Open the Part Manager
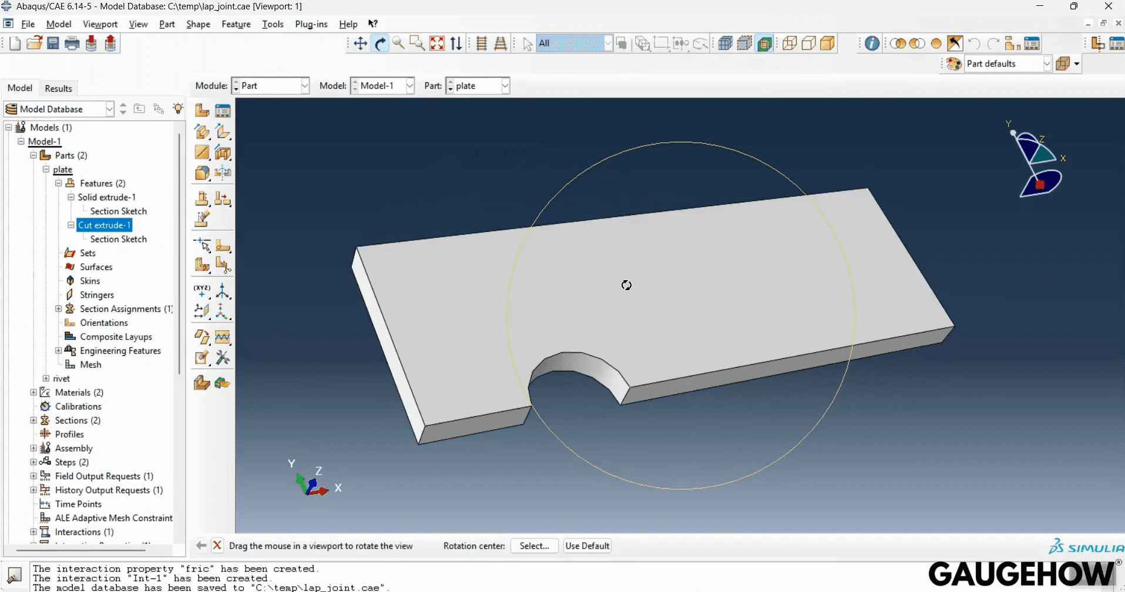The height and width of the screenshot is (592, 1125). [223, 110]
